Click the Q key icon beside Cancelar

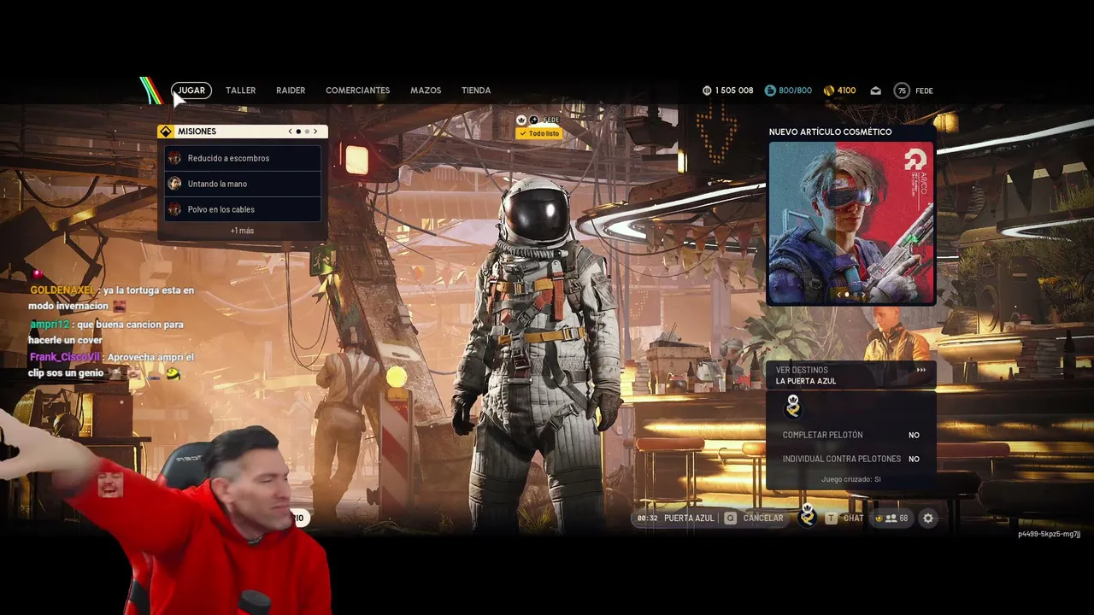(x=730, y=518)
